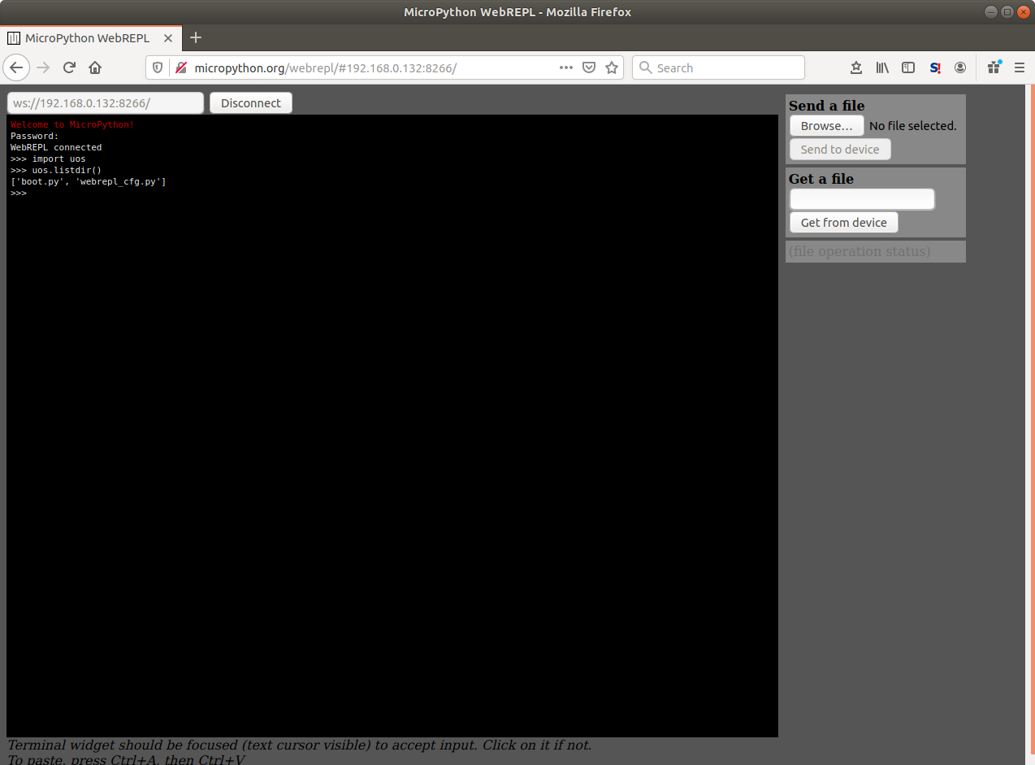Viewport: 1035px width, 765px height.
Task: Focus the black terminal widget
Action: click(x=392, y=426)
